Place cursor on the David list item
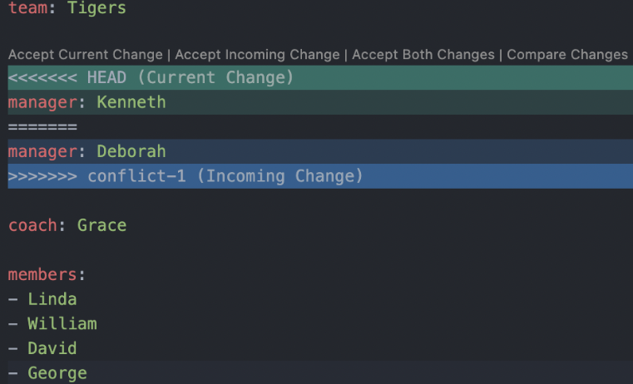Image resolution: width=633 pixels, height=384 pixels. coord(52,348)
